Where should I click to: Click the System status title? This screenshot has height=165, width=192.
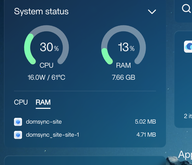(x=41, y=12)
